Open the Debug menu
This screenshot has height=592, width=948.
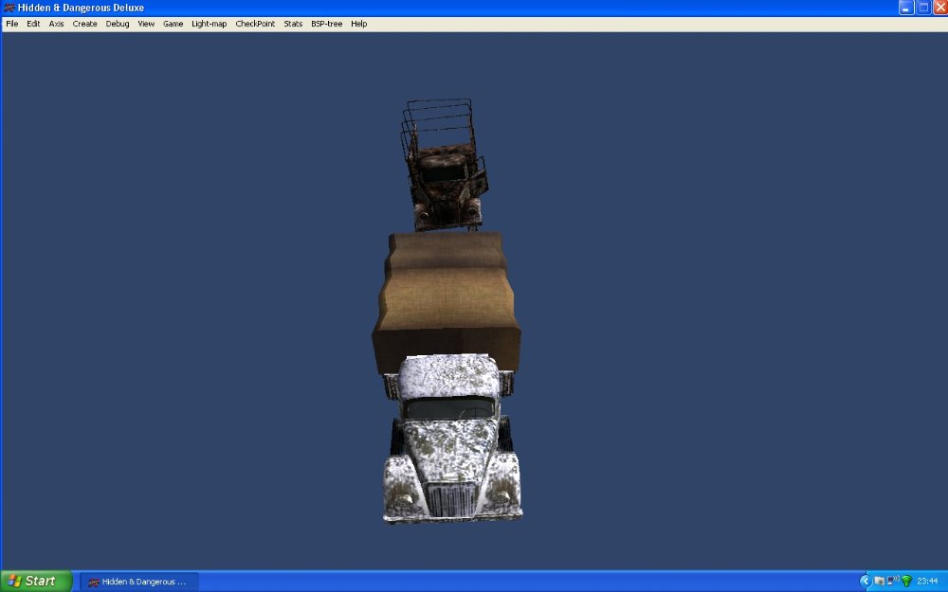(118, 24)
